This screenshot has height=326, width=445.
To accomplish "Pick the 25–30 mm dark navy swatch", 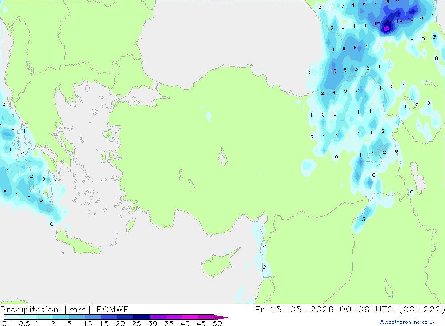I will [142, 317].
